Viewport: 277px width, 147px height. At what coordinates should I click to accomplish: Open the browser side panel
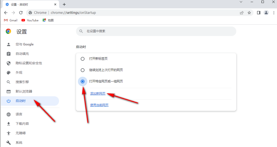tap(259, 13)
